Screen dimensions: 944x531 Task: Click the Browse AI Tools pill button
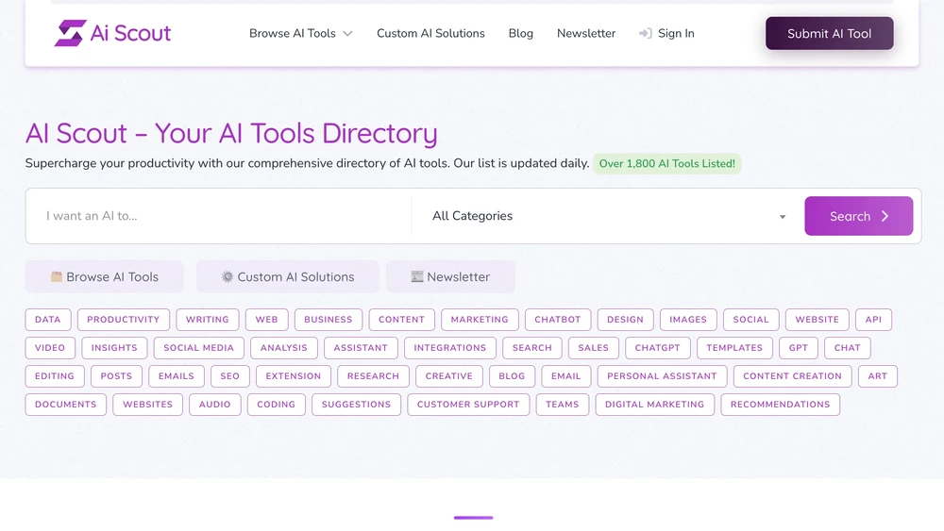point(104,276)
